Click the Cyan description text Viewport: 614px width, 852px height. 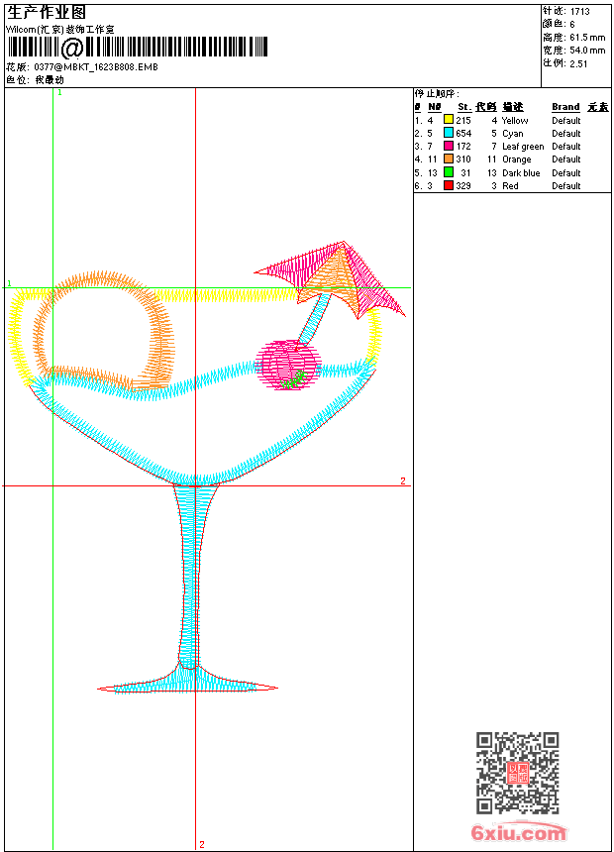[x=513, y=134]
